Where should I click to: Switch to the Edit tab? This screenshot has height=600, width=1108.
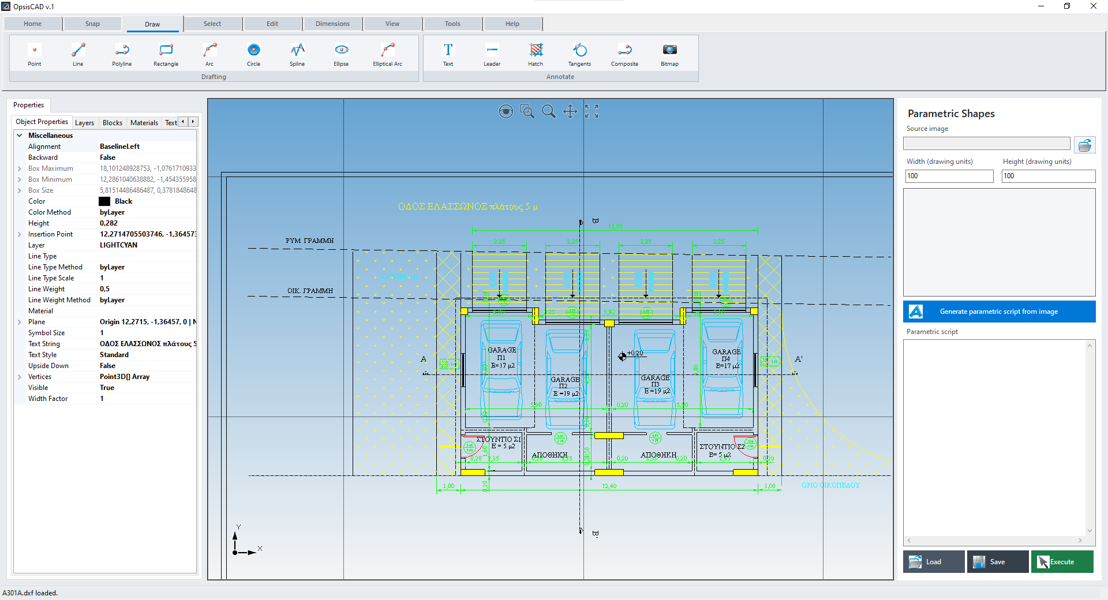coord(272,24)
